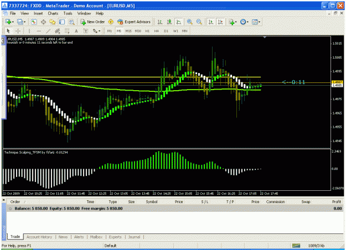Viewport: 346px width, 250px height.
Task: Switch chart to line chart
Action: pos(179,22)
